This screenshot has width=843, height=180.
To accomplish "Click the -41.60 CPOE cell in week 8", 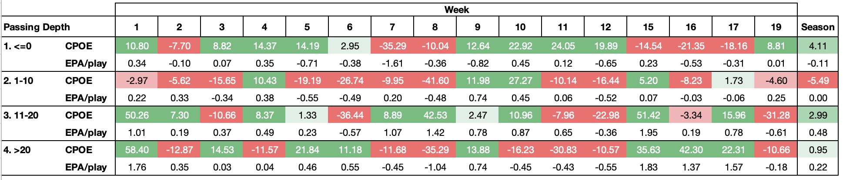I will pyautogui.click(x=435, y=80).
